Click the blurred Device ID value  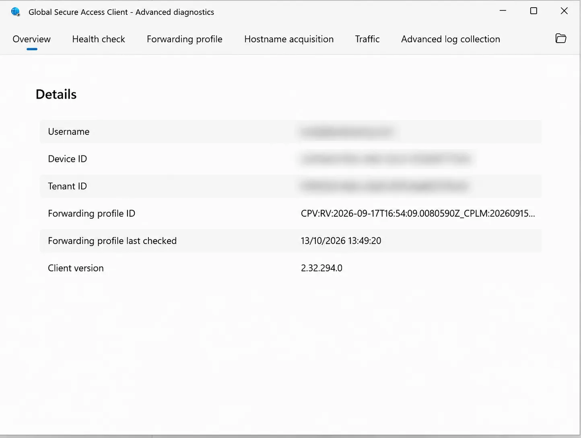pyautogui.click(x=385, y=159)
